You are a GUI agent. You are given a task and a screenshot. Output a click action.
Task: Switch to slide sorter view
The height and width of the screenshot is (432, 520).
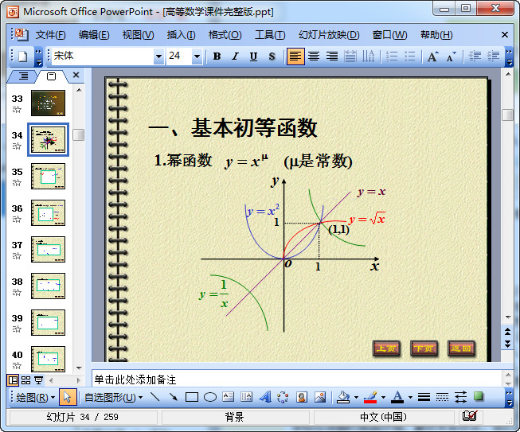[x=26, y=380]
